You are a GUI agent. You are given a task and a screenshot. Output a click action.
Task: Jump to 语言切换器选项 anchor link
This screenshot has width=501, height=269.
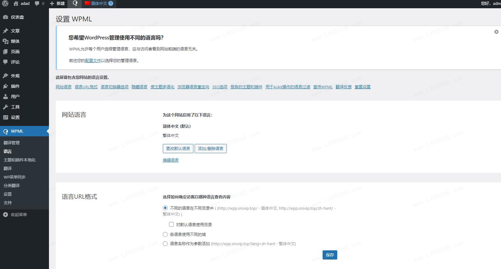tap(114, 87)
